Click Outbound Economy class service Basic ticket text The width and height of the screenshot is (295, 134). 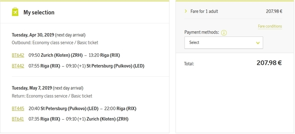pyautogui.click(x=55, y=43)
